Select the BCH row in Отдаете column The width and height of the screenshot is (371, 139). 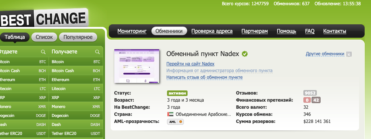point(24,71)
